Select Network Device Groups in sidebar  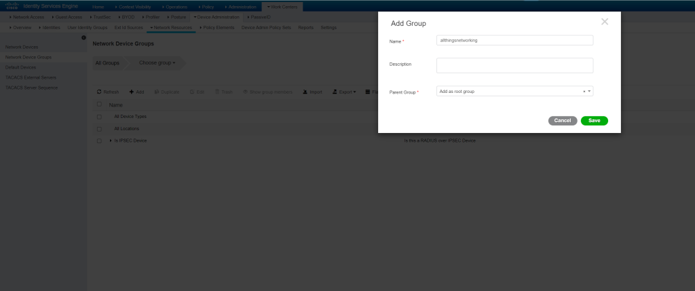[29, 57]
